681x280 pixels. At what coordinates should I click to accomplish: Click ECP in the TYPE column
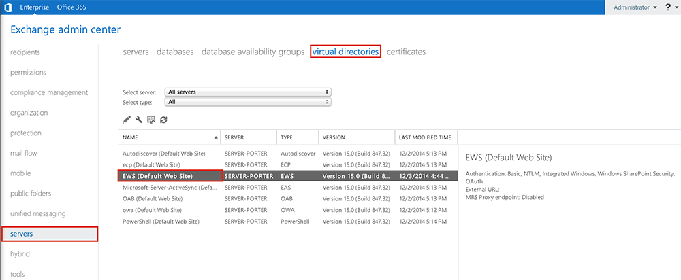[x=285, y=164]
